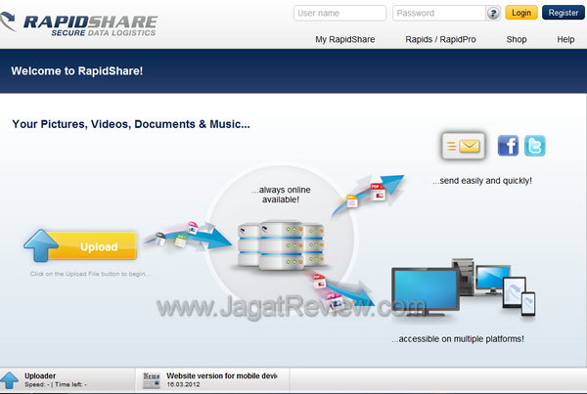Click the news date '16.03.2012'
This screenshot has height=394, width=587.
click(183, 384)
